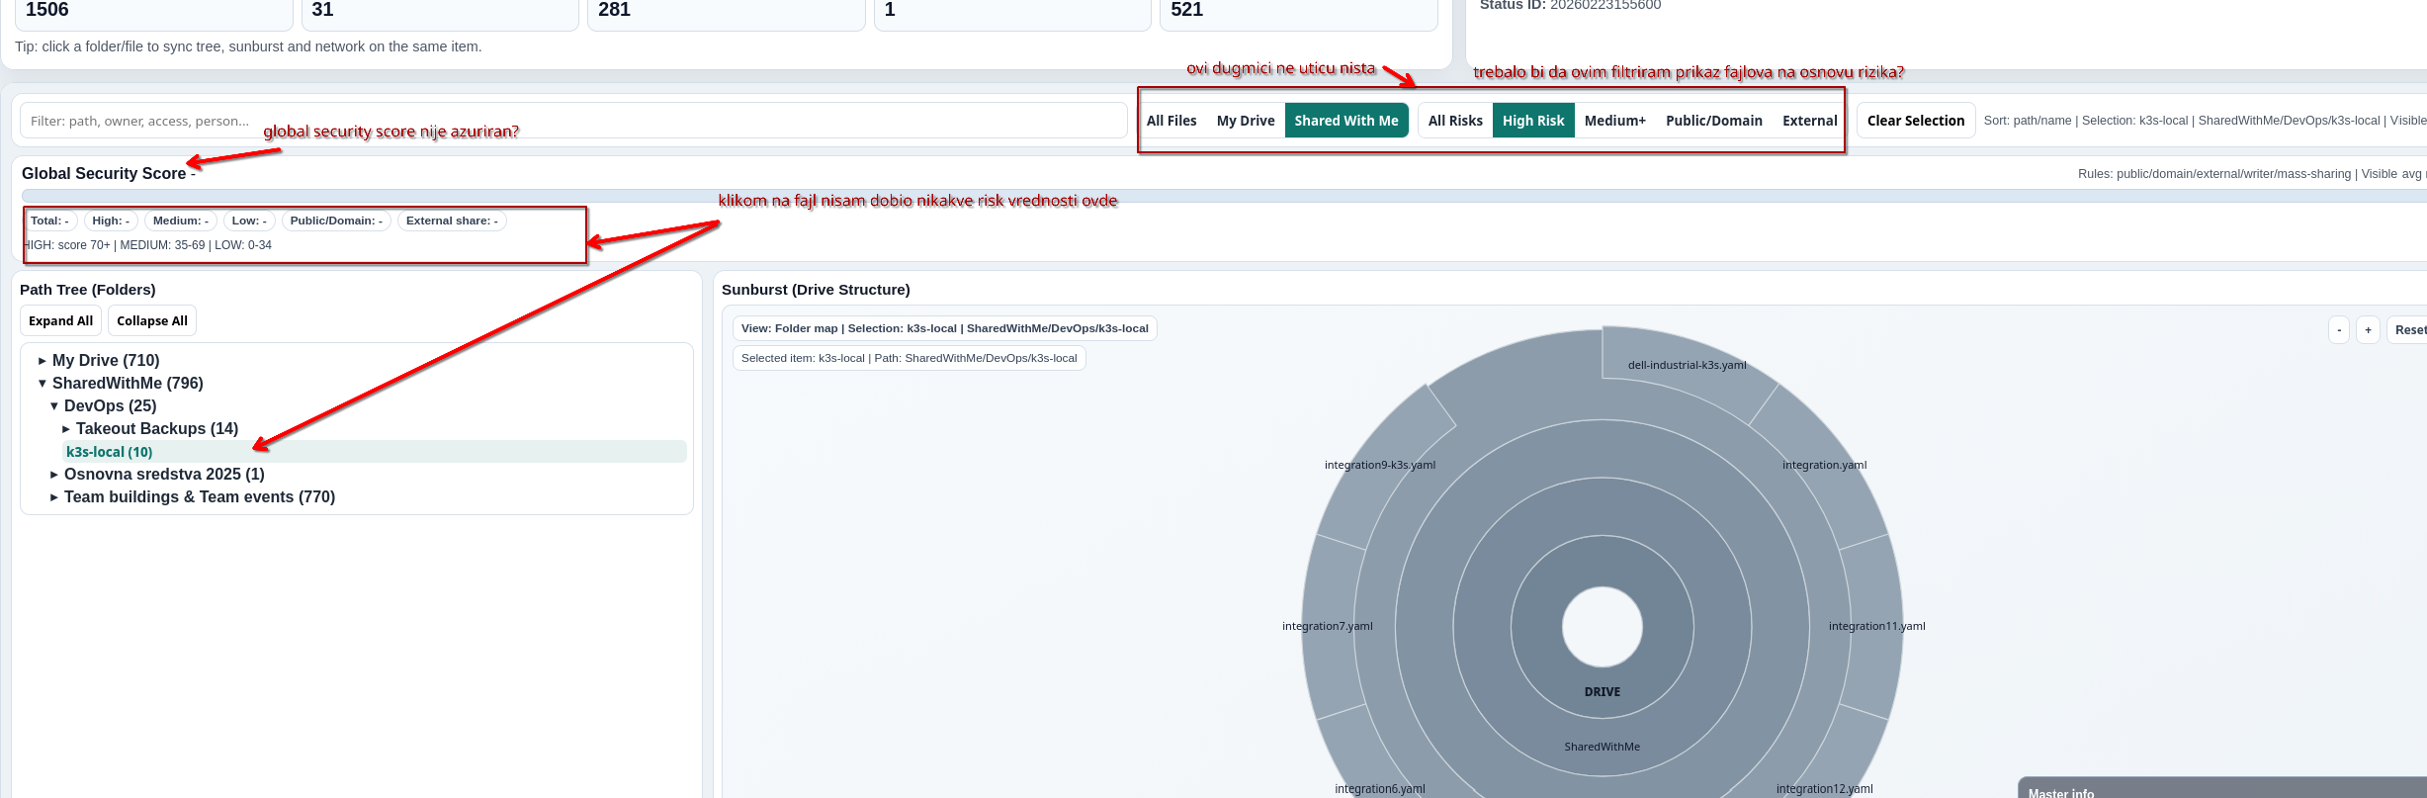The image size is (2427, 798).
Task: Expand the My Drive tree arrow
Action: tap(43, 361)
